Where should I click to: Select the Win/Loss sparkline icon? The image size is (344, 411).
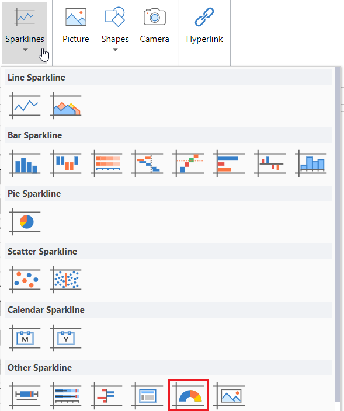(x=65, y=163)
